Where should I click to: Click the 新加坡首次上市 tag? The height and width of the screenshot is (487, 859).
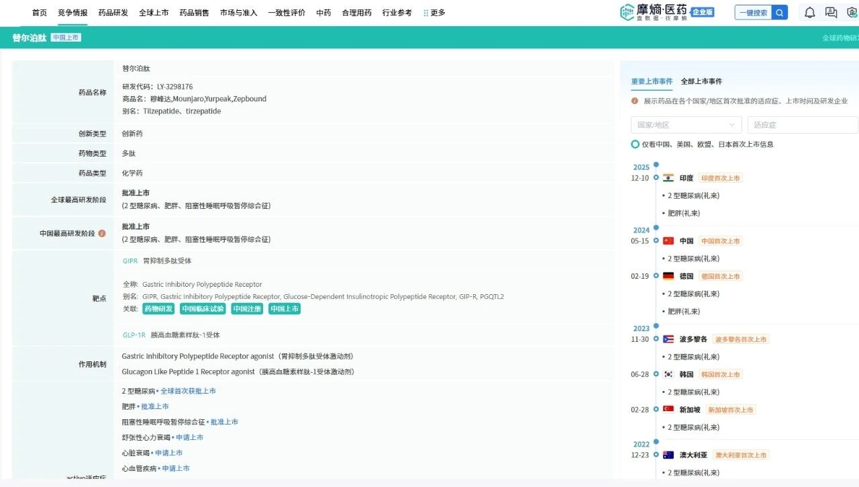point(730,410)
